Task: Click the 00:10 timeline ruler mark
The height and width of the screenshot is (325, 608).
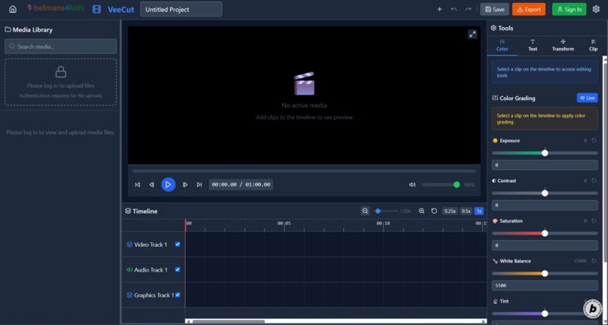Action: 382,223
